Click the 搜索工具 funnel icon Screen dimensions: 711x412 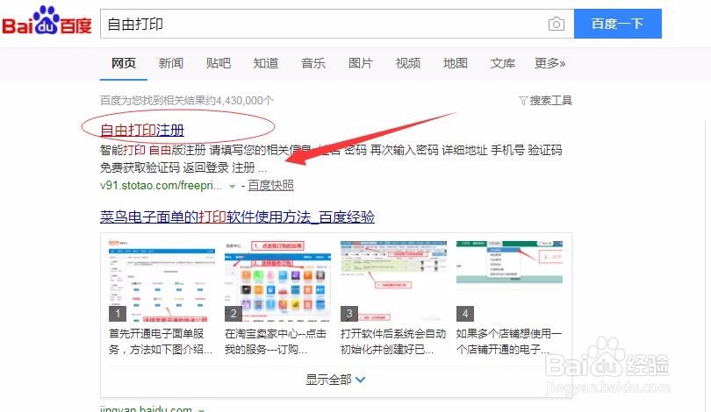[x=523, y=101]
